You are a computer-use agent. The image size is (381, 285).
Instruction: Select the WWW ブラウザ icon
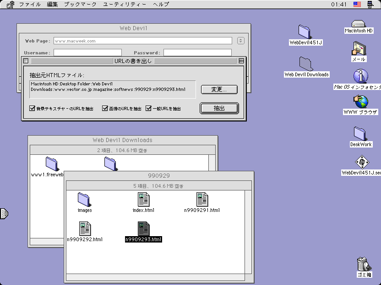(360, 101)
